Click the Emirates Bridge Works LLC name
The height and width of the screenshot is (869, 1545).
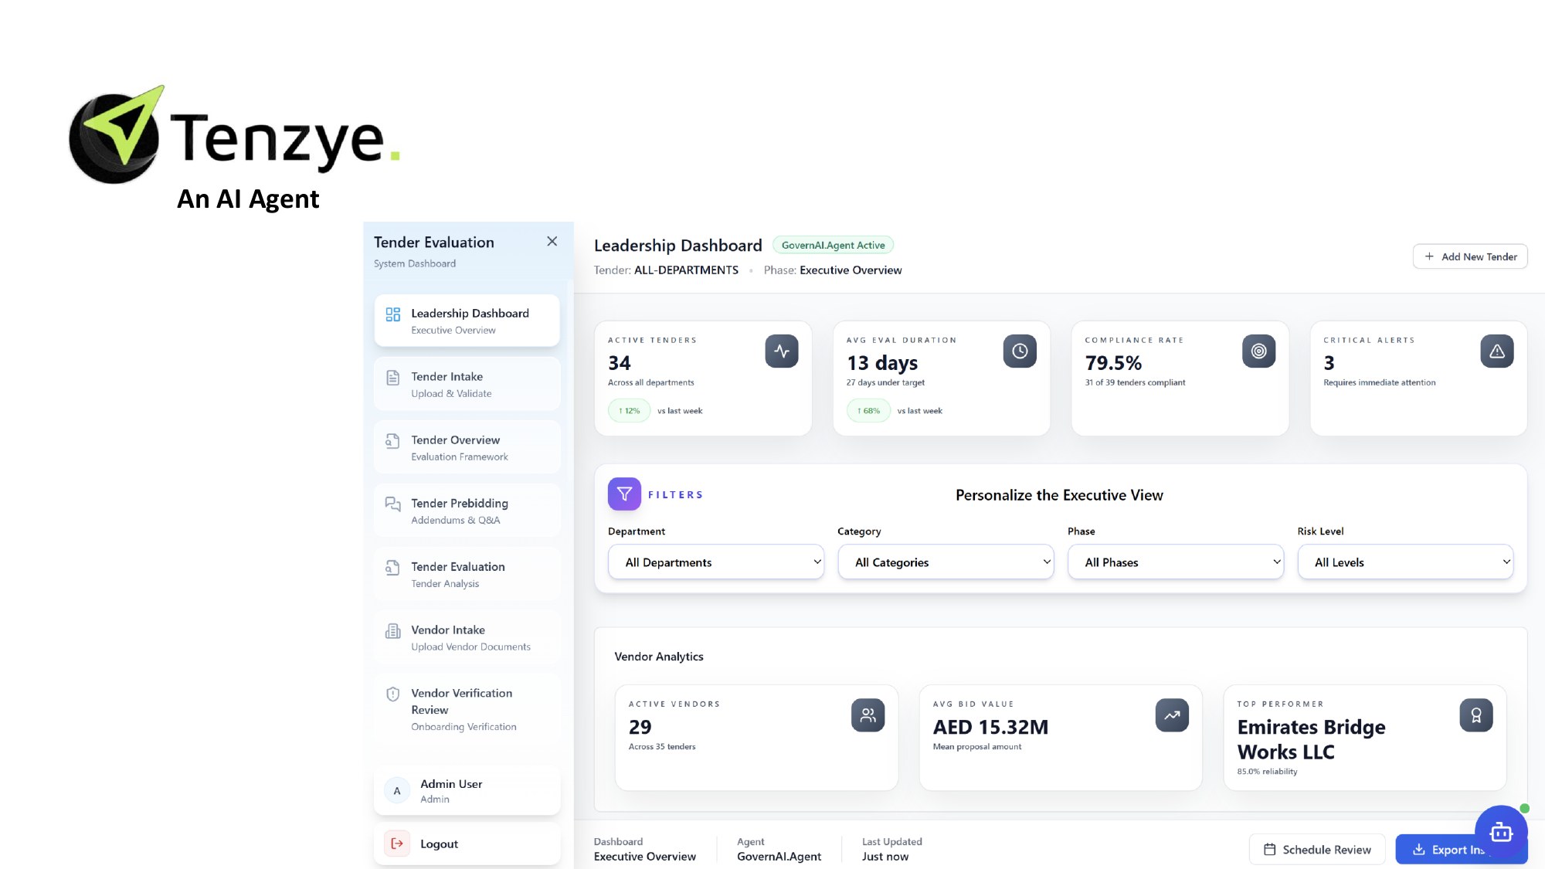point(1311,739)
